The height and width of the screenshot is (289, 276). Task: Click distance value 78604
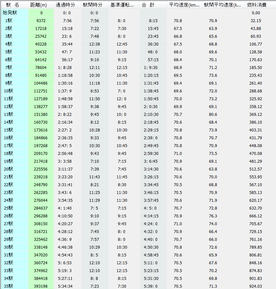coord(41,67)
